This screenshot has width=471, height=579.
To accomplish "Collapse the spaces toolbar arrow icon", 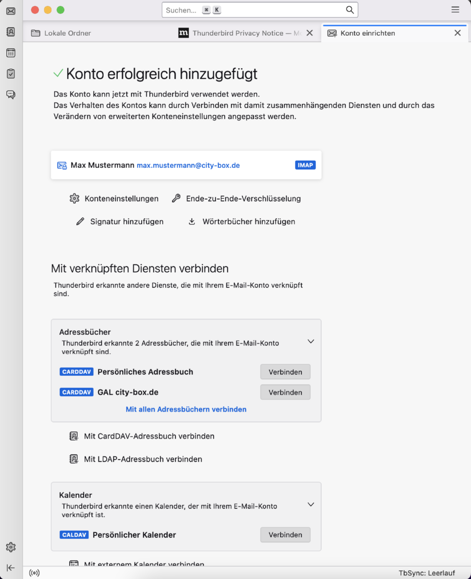I will [x=11, y=568].
